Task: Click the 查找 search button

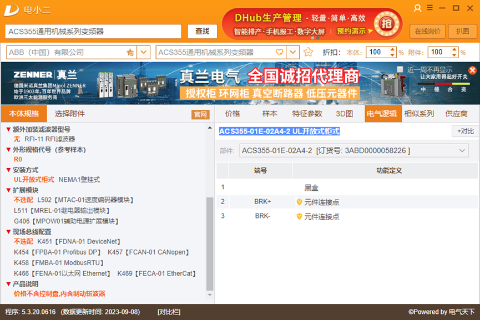Action: 202,31
